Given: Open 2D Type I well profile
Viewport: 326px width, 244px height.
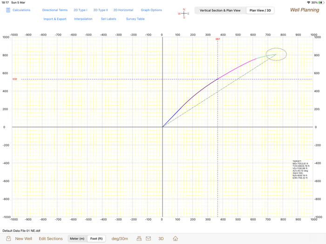Looking at the screenshot, I should click(81, 10).
